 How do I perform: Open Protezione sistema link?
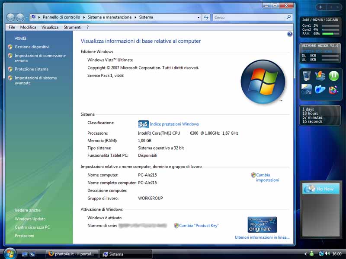click(31, 69)
